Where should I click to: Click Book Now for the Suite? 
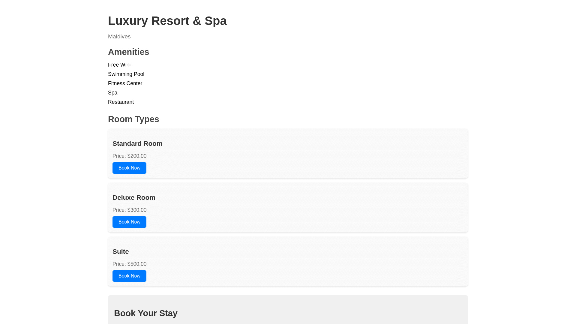pos(129,276)
